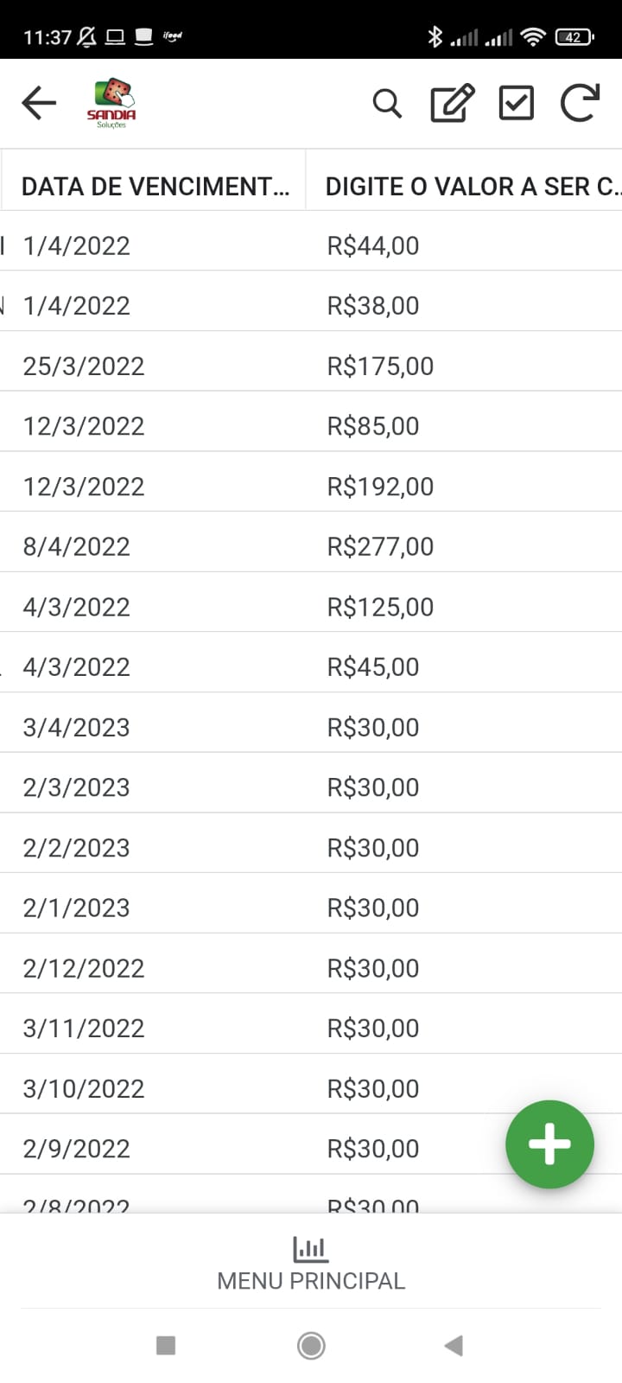Screen dimensions: 622x1383
Task: Tap the Sandia Soluções logo
Action: 111,104
